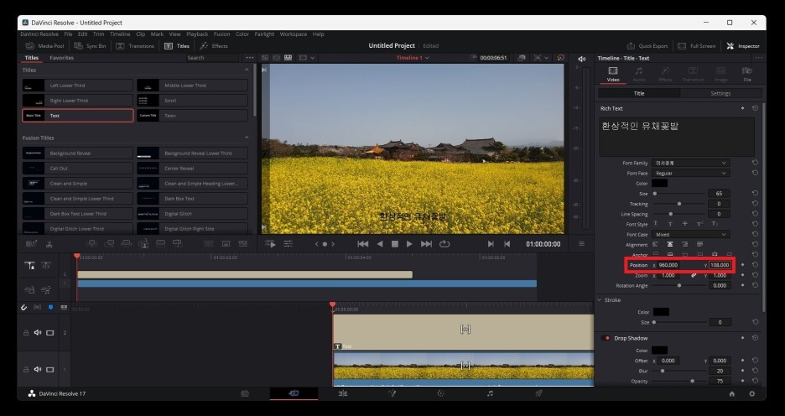Collapse the Stroke section

click(600, 300)
